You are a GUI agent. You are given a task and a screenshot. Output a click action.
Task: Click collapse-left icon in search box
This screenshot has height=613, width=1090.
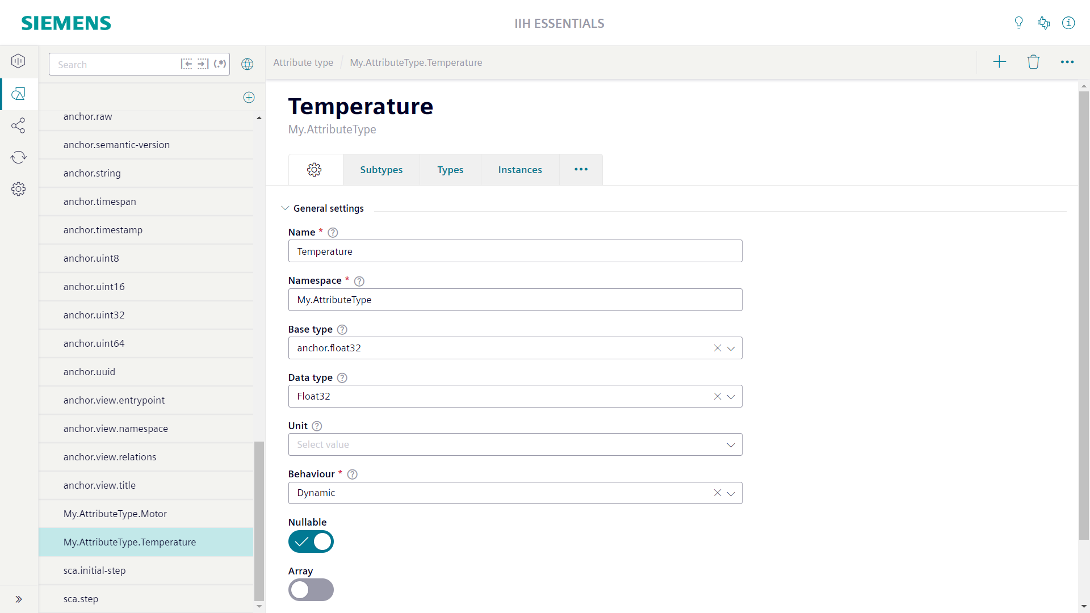click(x=186, y=64)
